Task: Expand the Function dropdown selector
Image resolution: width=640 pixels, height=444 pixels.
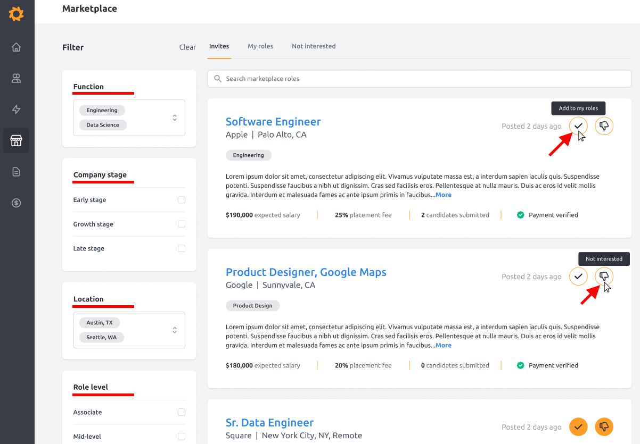Action: click(175, 118)
